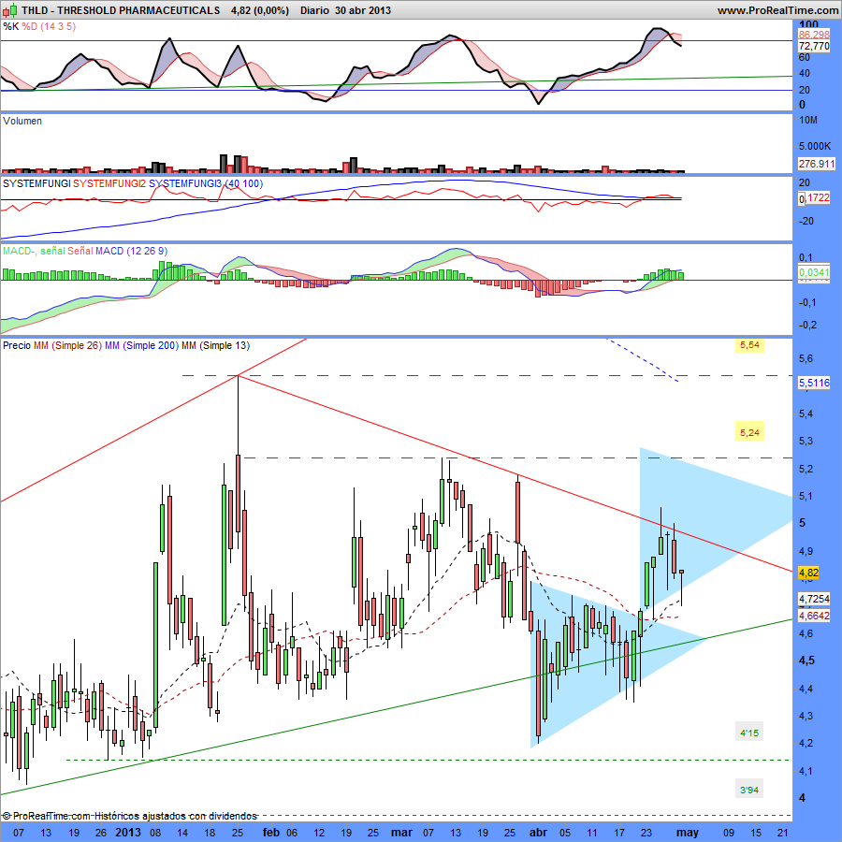This screenshot has height=842, width=842.
Task: Click the 2013 year marker on time axis
Action: point(128,833)
